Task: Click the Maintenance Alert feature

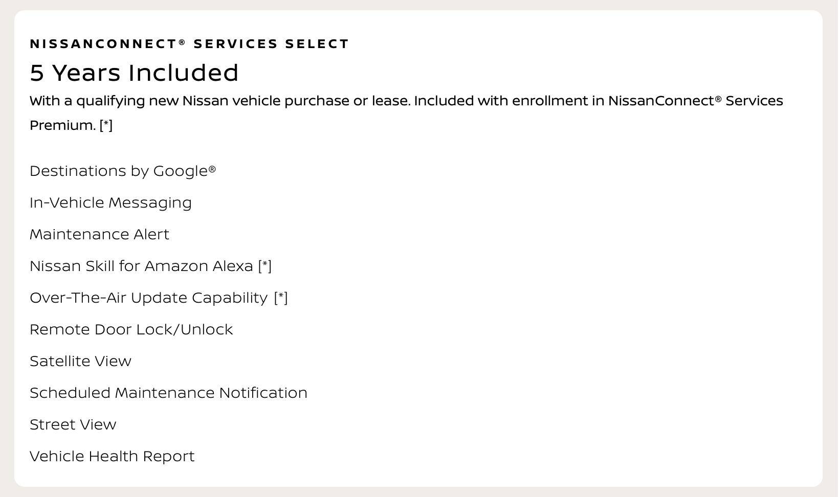Action: point(99,235)
